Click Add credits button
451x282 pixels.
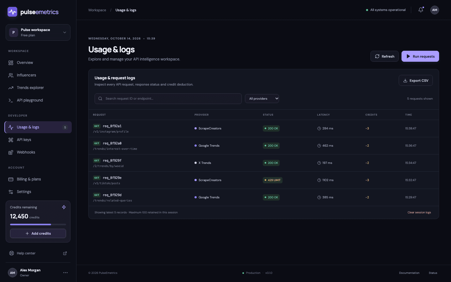click(x=38, y=233)
